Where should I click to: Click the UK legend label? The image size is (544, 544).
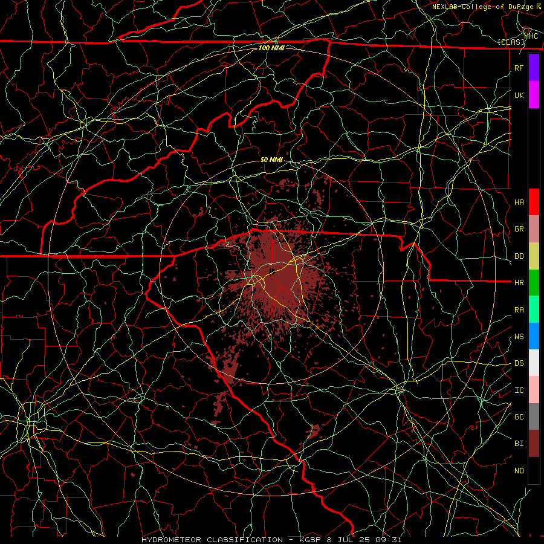[x=519, y=95]
